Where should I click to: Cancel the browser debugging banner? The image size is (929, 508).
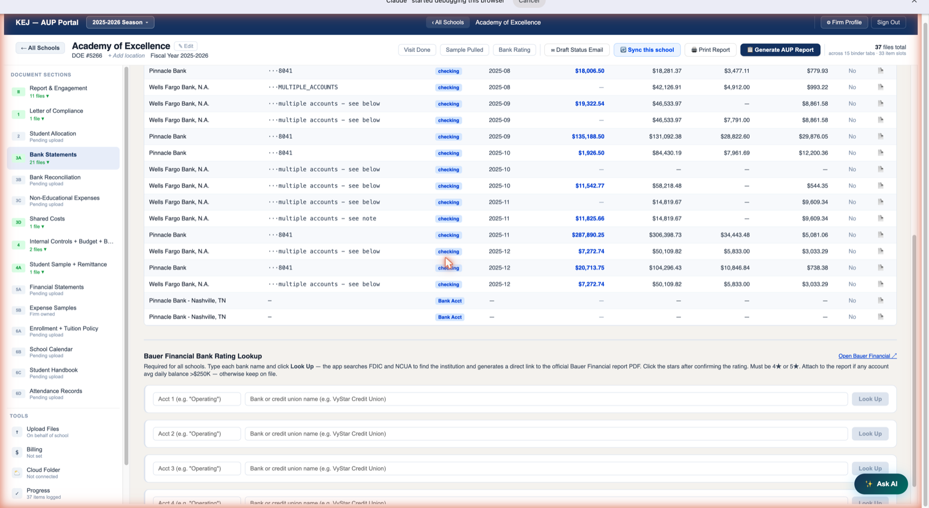click(529, 2)
